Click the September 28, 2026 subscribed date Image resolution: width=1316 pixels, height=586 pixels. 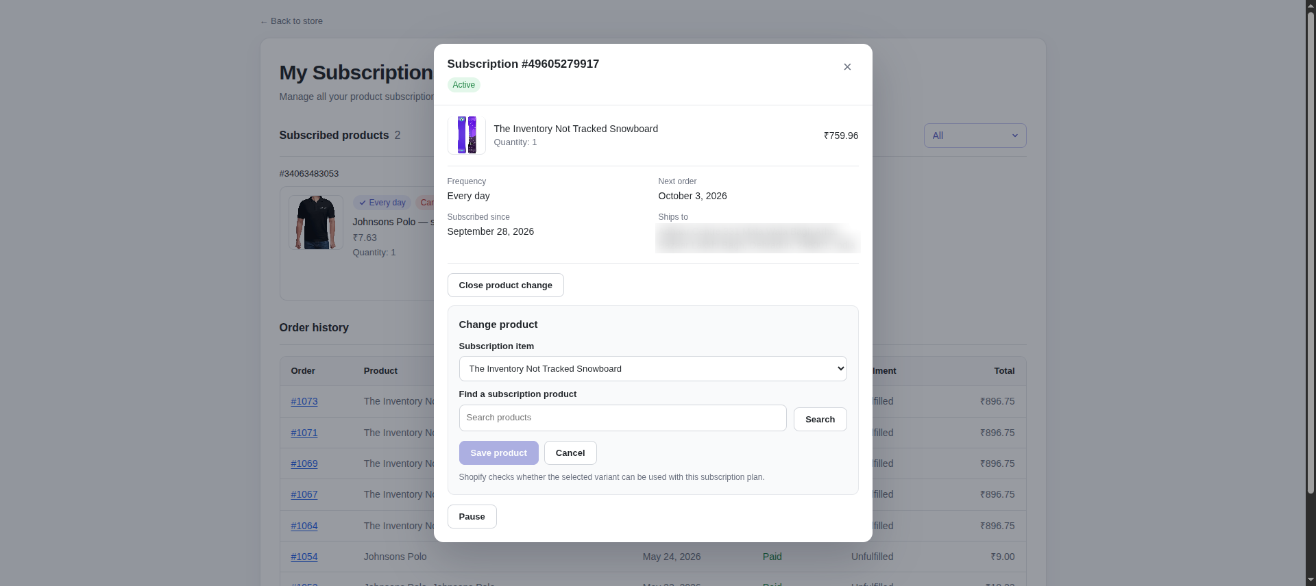coord(491,231)
